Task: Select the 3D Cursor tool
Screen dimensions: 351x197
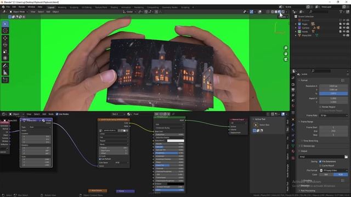Action: tap(5, 31)
